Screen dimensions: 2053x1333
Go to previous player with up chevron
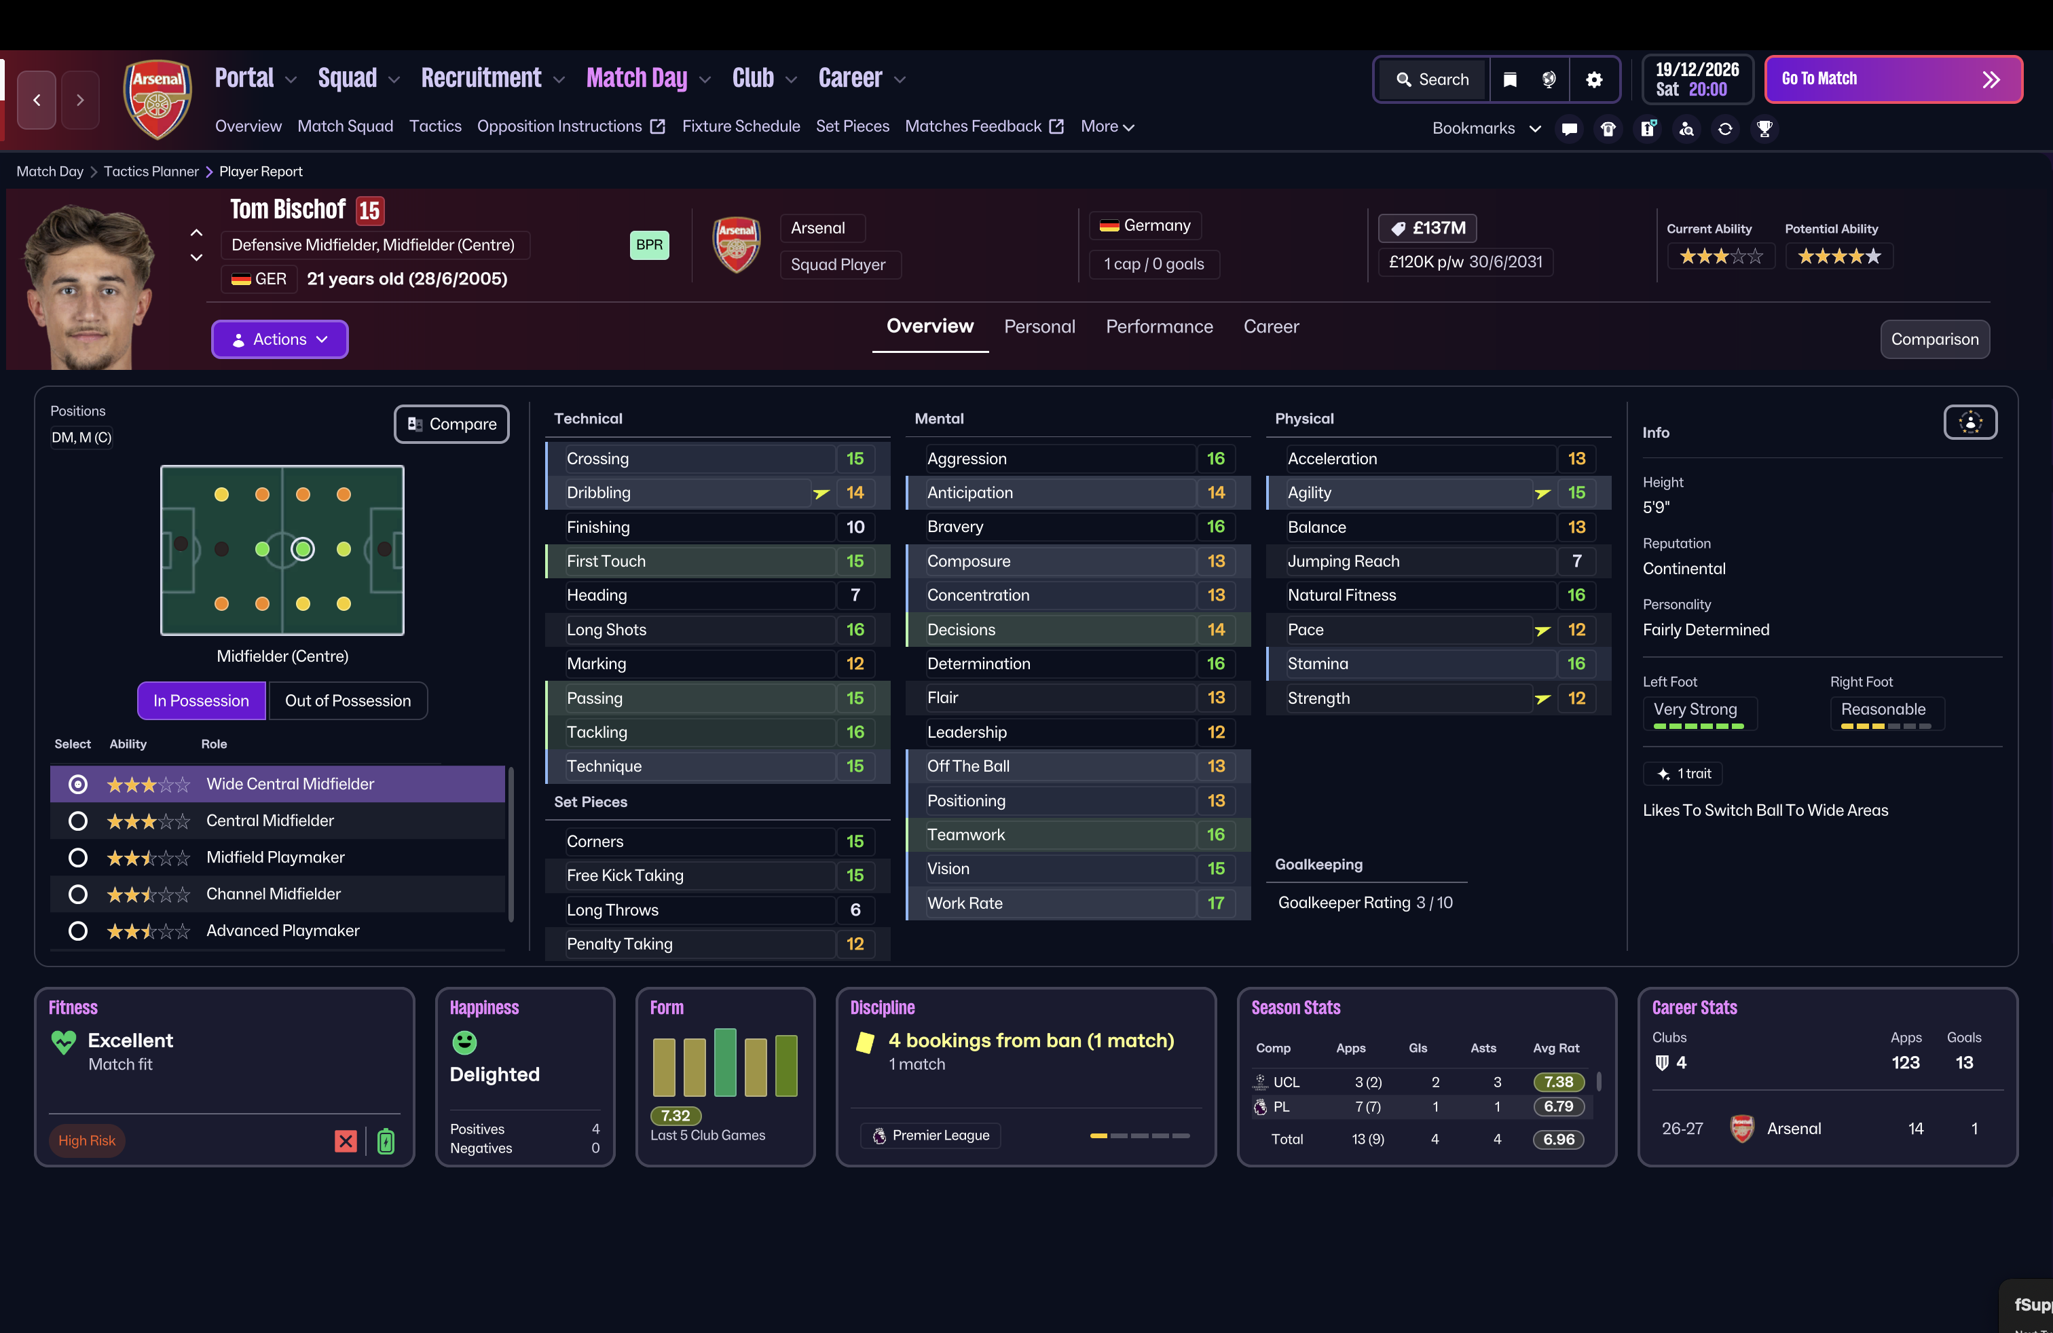click(197, 232)
